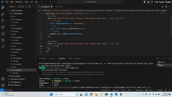The width and height of the screenshot is (172, 97).
Task: Click Prettier formatter in status bar
Action: 159,90
